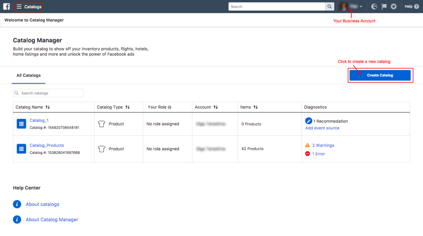The image size is (423, 236).
Task: Open the globe notifications icon
Action: [x=374, y=7]
